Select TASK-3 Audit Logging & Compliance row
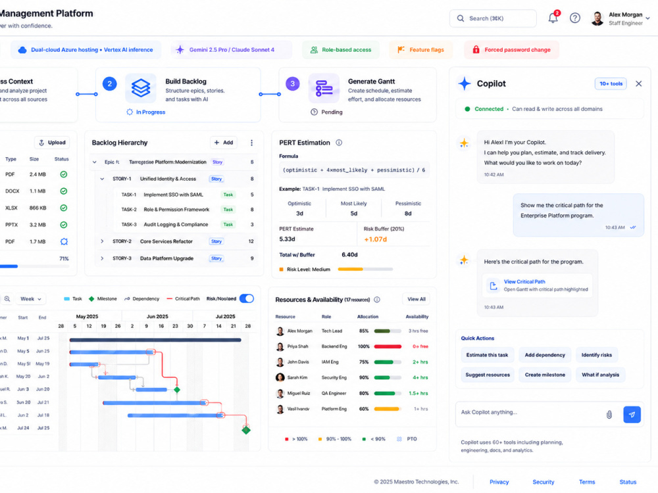Viewport: 658px width, 493px height. 186,225
